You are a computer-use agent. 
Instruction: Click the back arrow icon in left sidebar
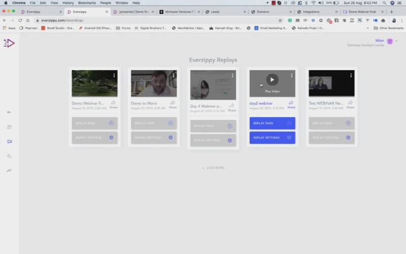[9, 112]
